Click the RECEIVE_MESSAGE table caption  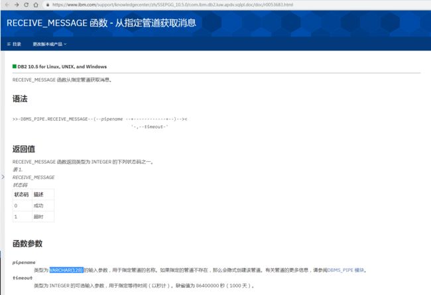pos(34,177)
